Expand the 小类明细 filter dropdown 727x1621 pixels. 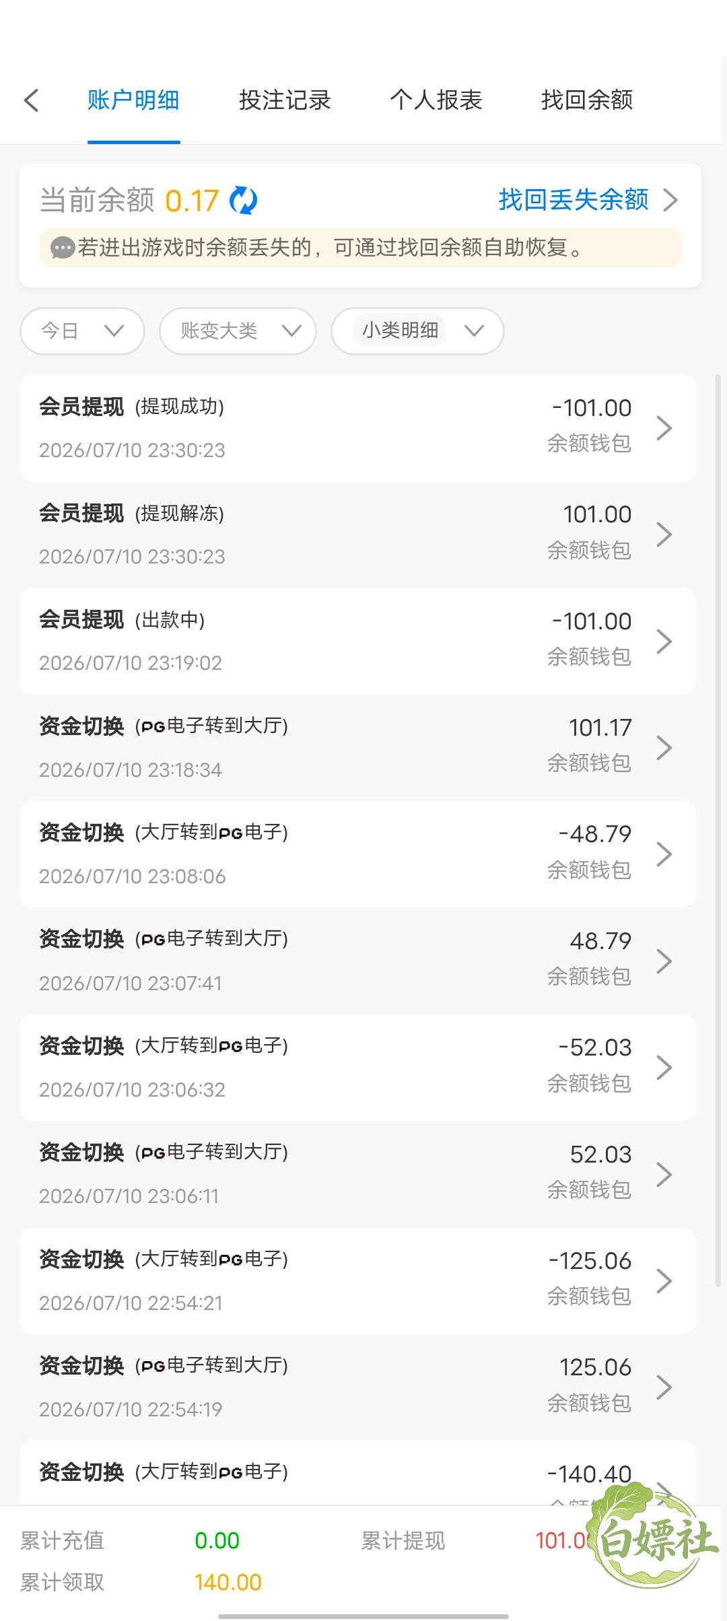[x=417, y=331]
